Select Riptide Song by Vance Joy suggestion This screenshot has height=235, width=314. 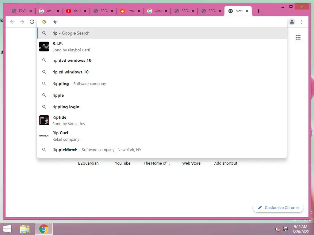(x=162, y=120)
